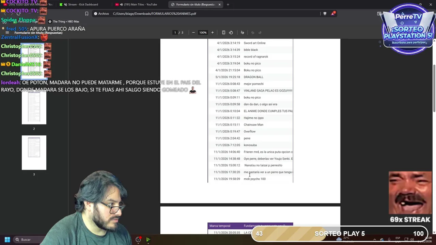Click the 'Marca temporal' column header
436x245 pixels.
220,226
